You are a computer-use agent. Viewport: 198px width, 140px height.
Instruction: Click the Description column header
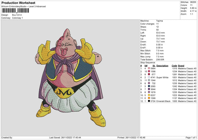[x=162, y=65]
